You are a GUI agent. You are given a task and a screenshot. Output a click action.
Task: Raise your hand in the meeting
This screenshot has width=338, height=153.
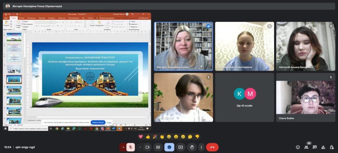(x=192, y=147)
